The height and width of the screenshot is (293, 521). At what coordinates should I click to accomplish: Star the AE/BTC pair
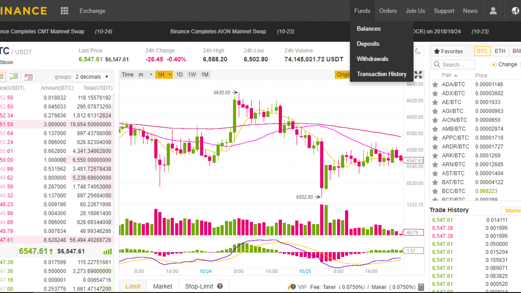(435, 102)
